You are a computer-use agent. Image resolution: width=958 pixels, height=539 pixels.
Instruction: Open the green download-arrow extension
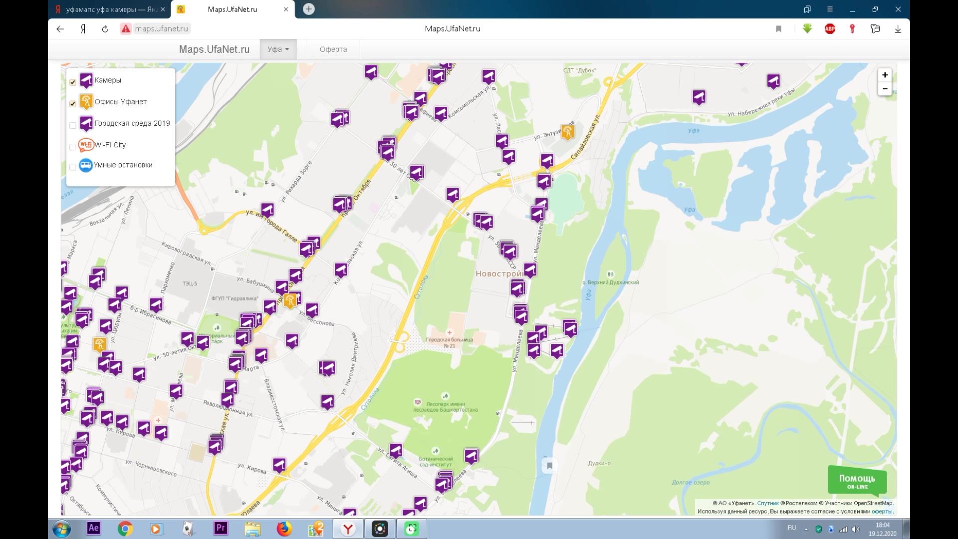click(x=807, y=28)
